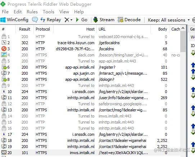This screenshot has width=195, height=157.
Task: Select session 4 image icon
Action: click(x=4, y=55)
